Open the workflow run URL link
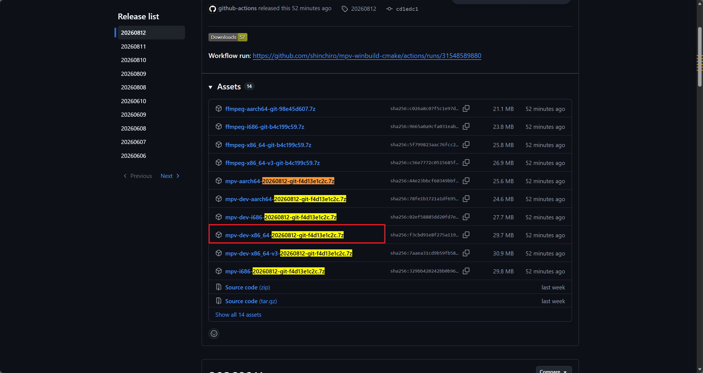703x373 pixels. (x=367, y=56)
